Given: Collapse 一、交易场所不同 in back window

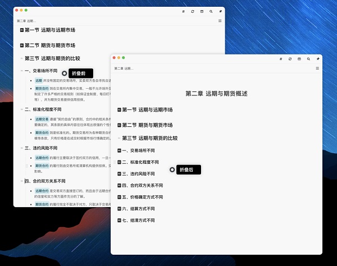Looking at the screenshot, I should [22, 71].
